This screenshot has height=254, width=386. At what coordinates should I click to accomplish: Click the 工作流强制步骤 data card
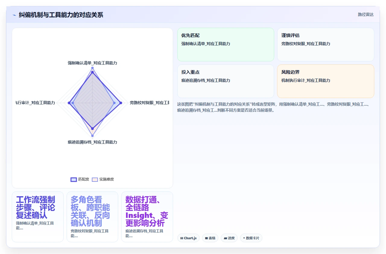pyautogui.click(x=38, y=217)
